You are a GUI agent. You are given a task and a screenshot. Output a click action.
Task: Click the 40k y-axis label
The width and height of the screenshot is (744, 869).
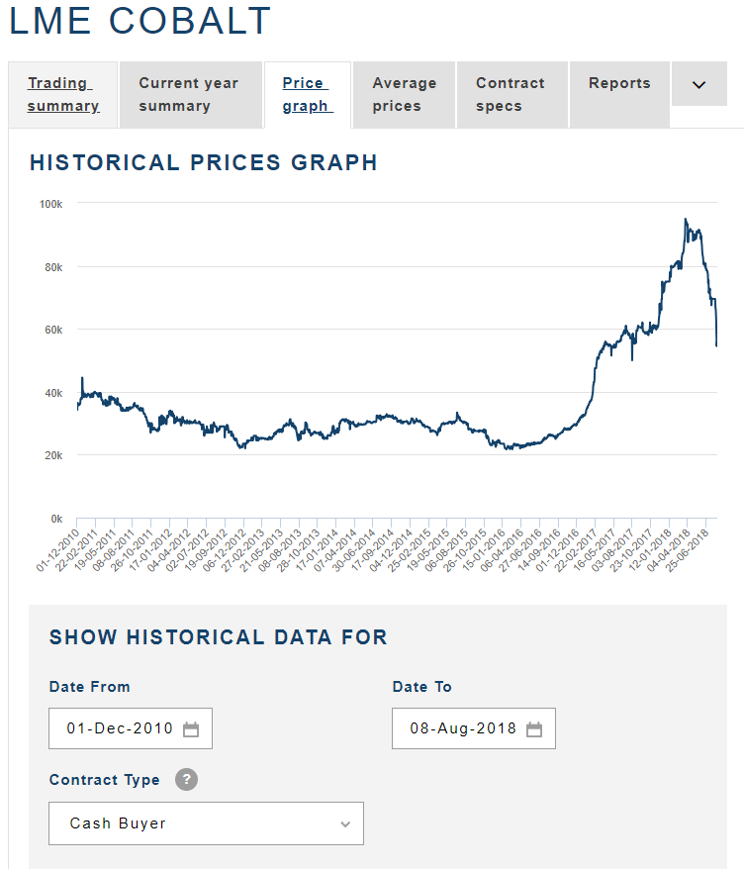53,393
